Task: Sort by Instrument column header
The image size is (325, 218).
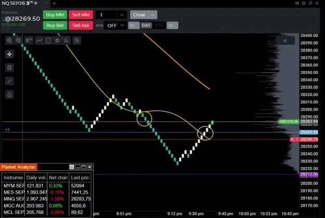Action: pyautogui.click(x=14, y=178)
